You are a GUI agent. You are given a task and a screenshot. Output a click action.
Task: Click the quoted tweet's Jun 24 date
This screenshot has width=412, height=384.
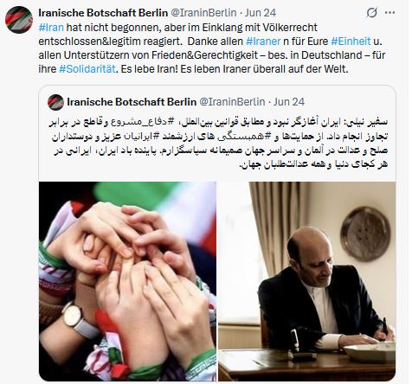point(289,102)
